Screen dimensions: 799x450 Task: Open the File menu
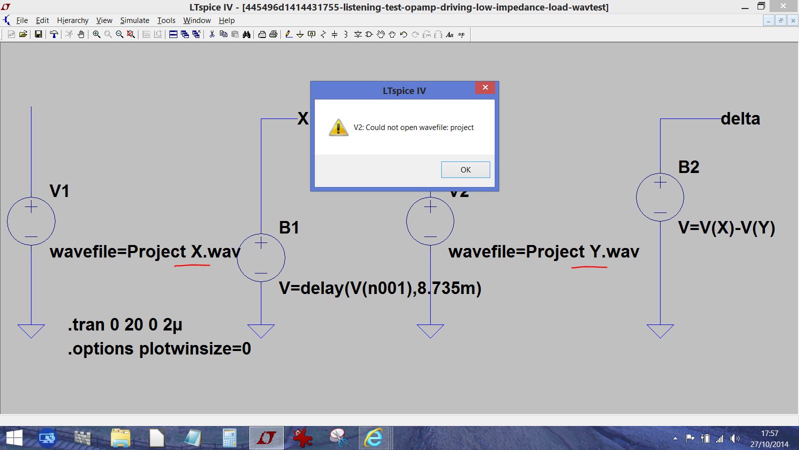pyautogui.click(x=22, y=20)
